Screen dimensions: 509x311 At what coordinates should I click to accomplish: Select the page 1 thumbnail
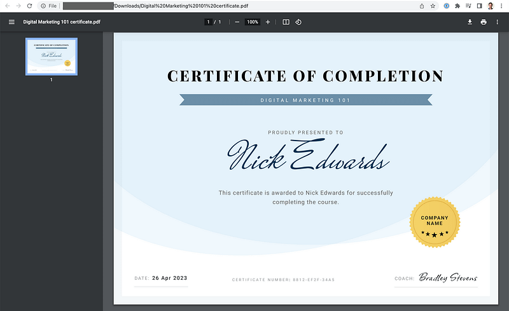(52, 56)
